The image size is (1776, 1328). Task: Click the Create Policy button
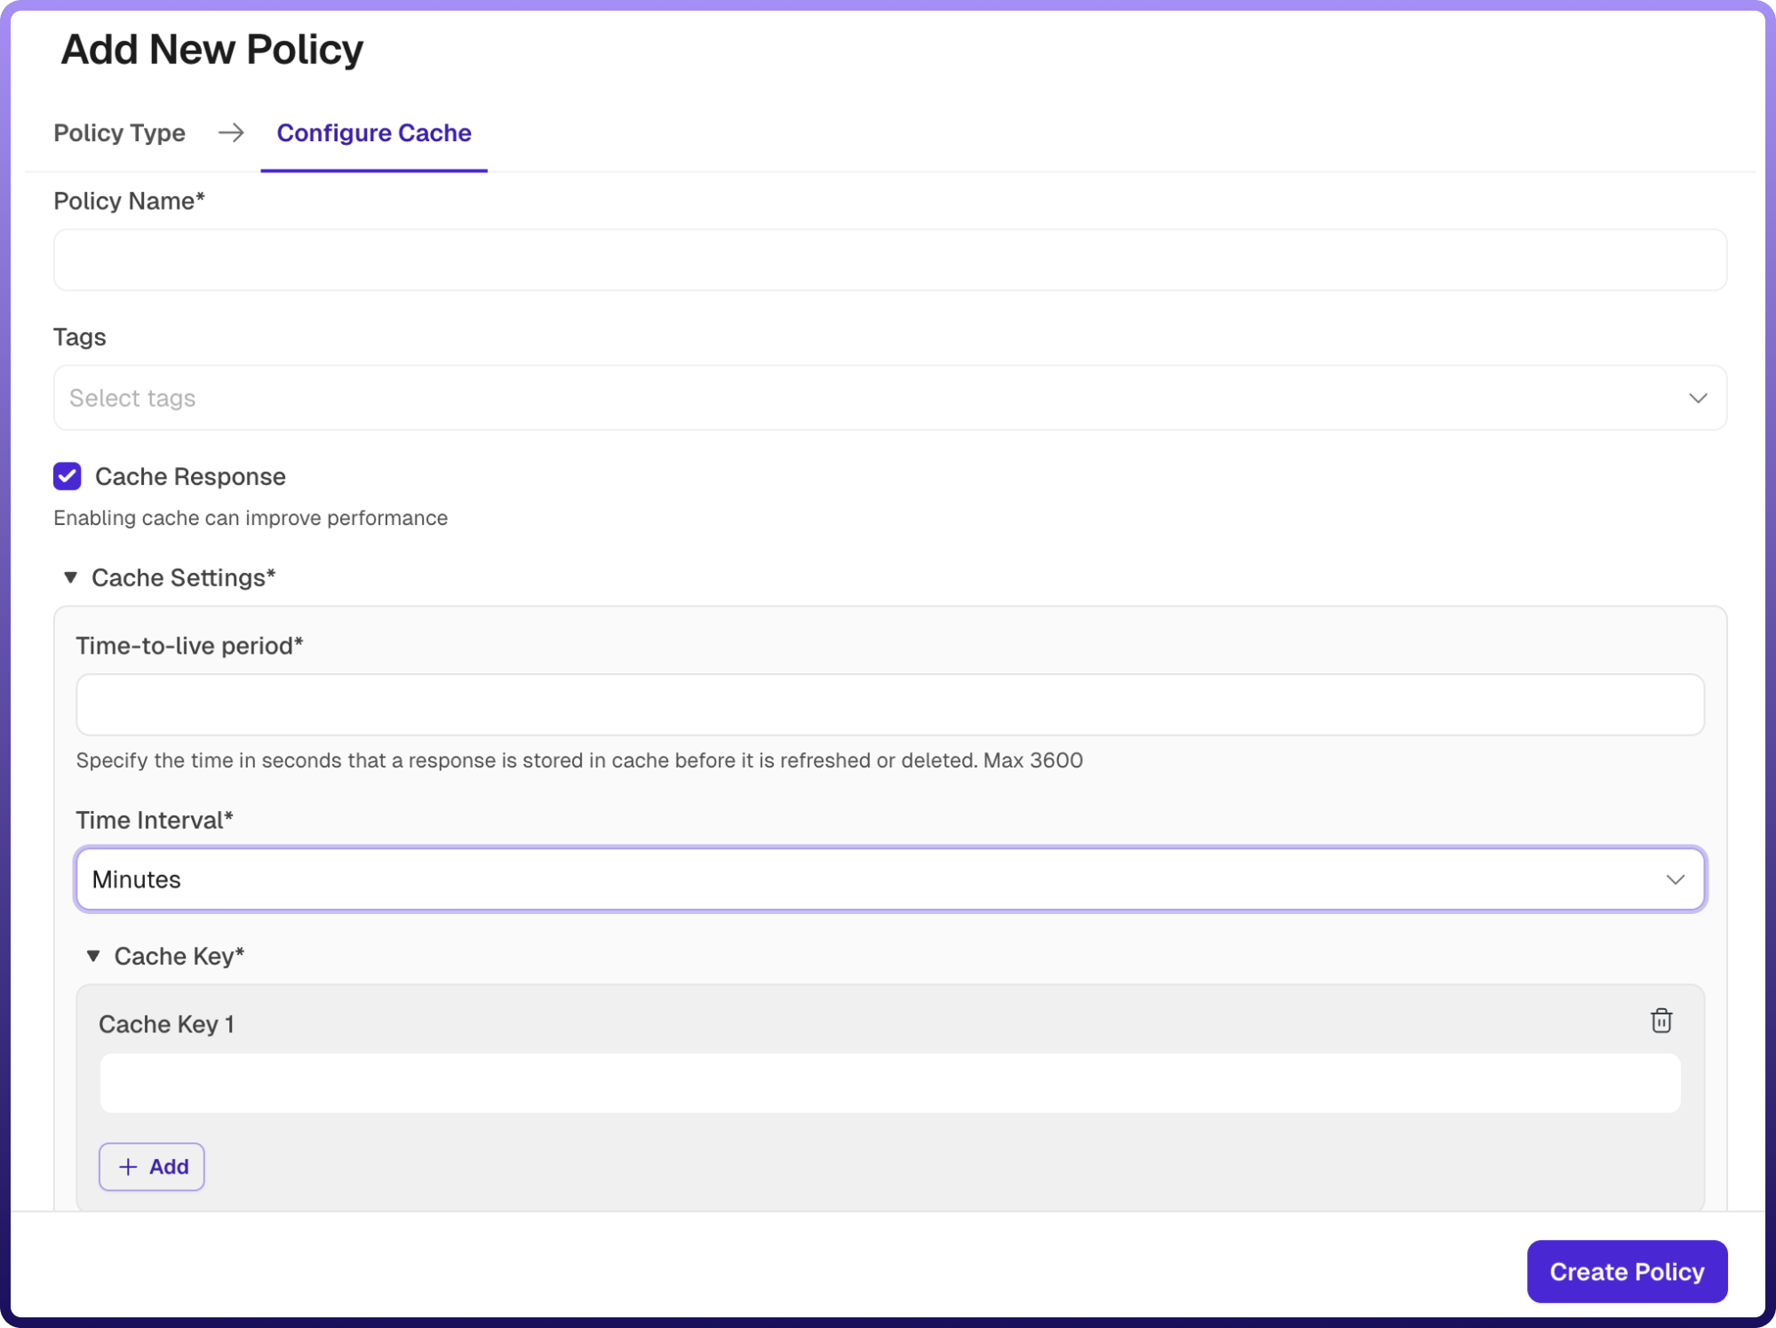(1627, 1271)
